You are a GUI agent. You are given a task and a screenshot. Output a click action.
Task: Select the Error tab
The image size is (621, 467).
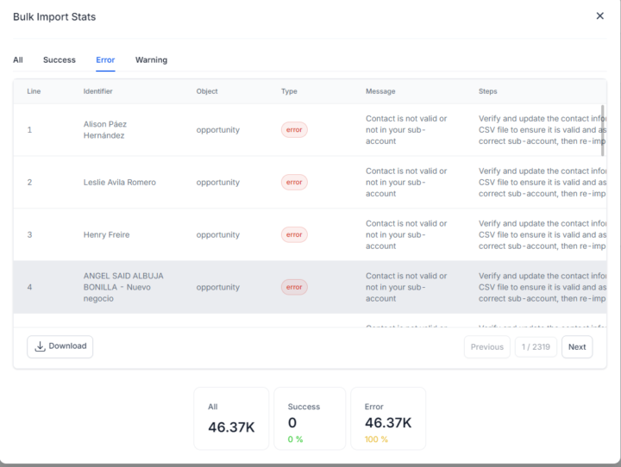pos(105,59)
